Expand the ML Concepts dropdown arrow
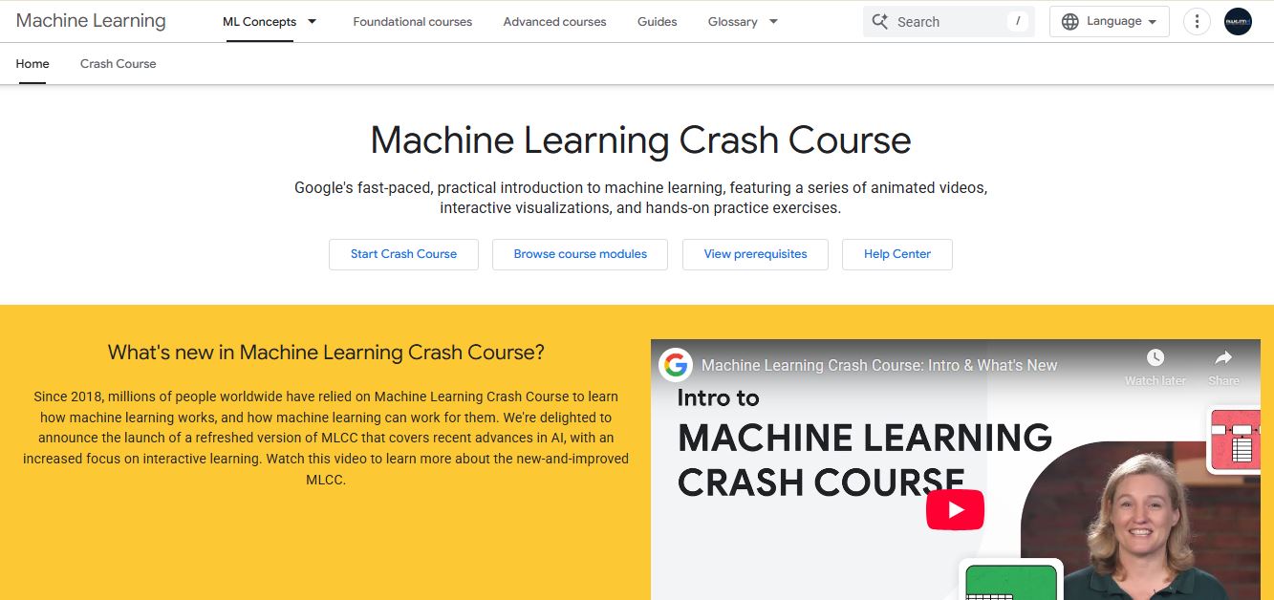Viewport: 1274px width, 600px height. (312, 21)
